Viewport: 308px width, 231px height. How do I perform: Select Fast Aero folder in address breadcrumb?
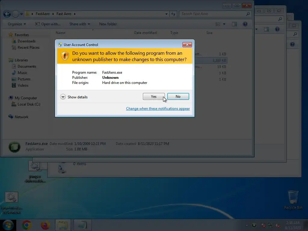(64, 14)
